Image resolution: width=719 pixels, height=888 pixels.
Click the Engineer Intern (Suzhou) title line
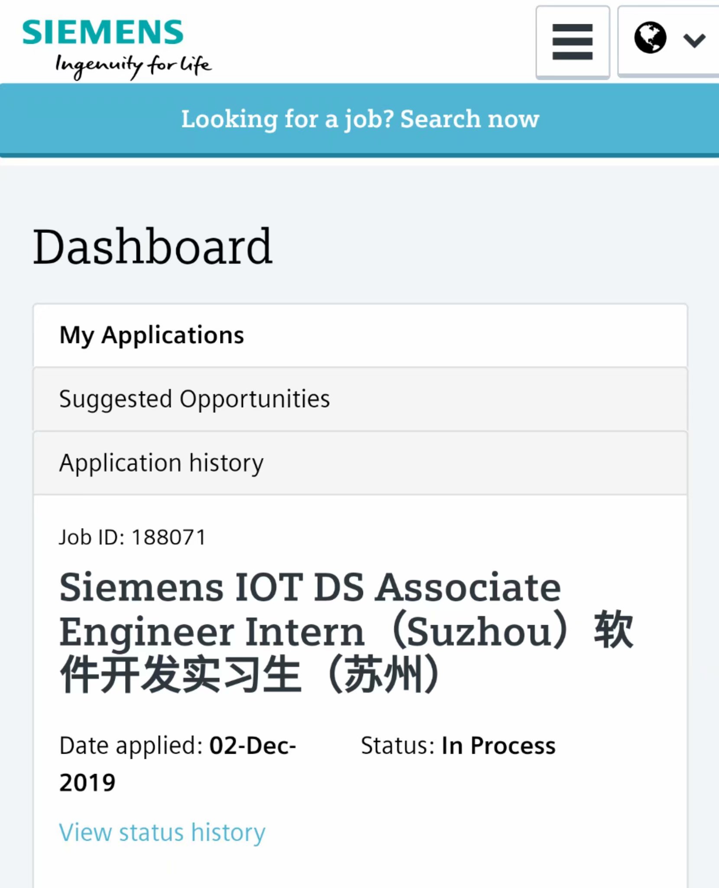(314, 631)
